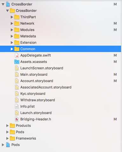Click the Kyc.storyboard file icon

pos(17,94)
